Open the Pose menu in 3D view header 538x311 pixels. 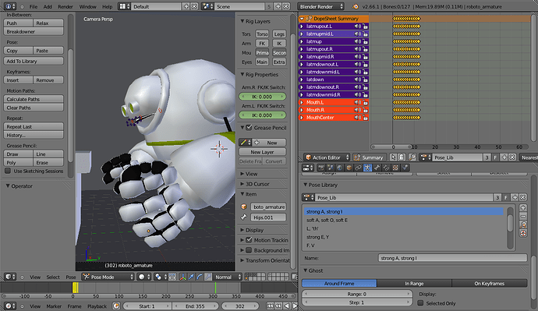tap(71, 277)
